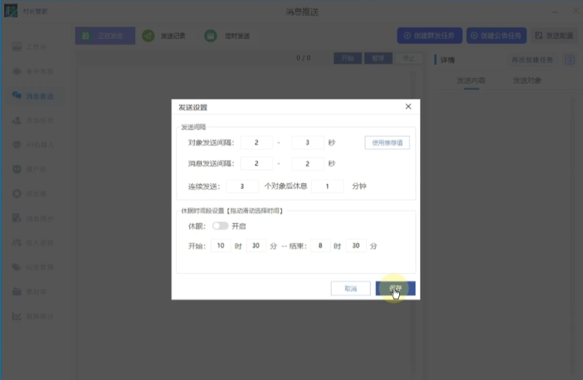Click the 取消 cancel button
The image size is (583, 380).
coord(350,289)
